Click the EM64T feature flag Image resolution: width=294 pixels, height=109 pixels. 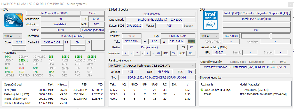(9, 72)
